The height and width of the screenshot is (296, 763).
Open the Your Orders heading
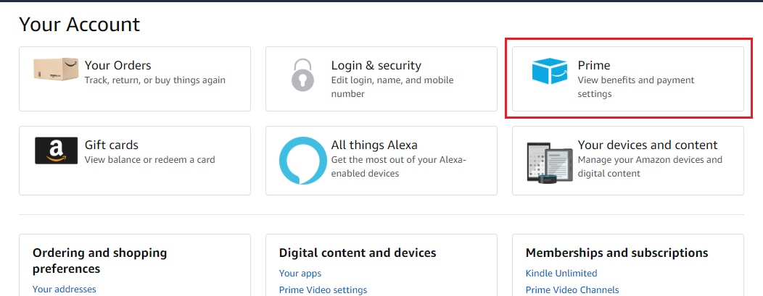tap(117, 65)
